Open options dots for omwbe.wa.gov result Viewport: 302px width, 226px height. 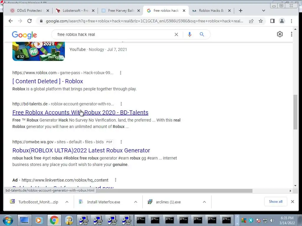121,142
